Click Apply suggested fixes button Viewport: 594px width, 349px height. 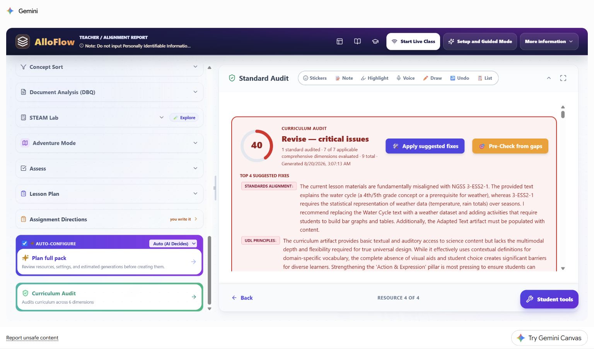(425, 146)
